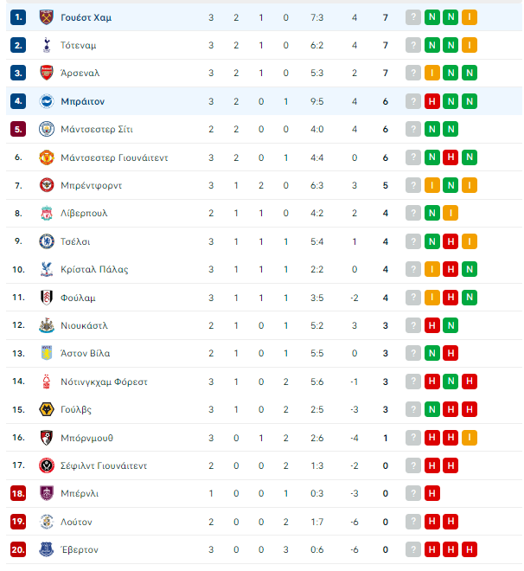Screen dimensions: 524x571
Task: Click the Wolves club crest
Action: [46, 409]
